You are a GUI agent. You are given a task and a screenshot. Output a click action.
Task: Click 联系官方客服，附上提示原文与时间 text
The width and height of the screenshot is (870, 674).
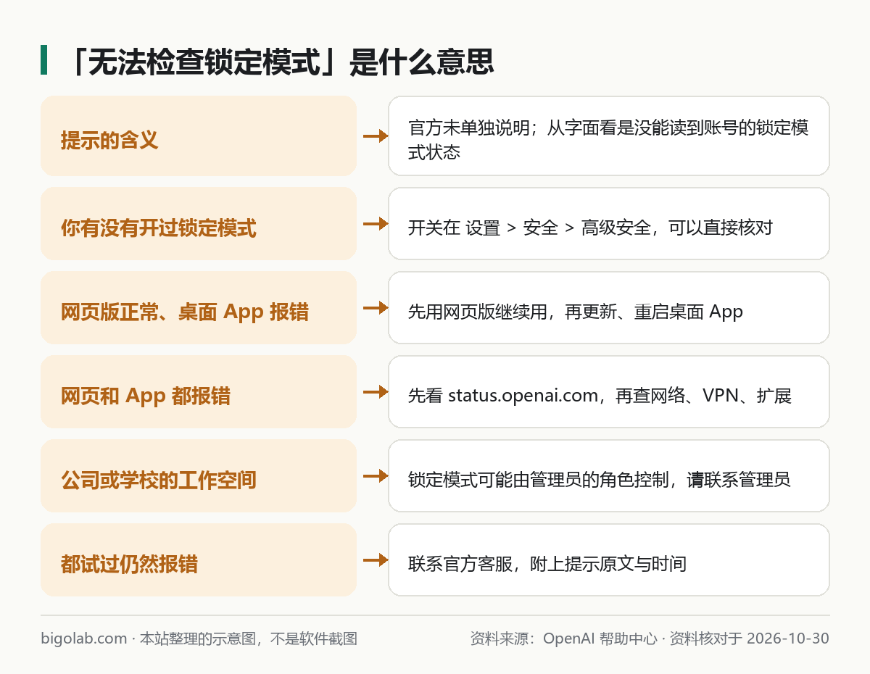pyautogui.click(x=547, y=564)
